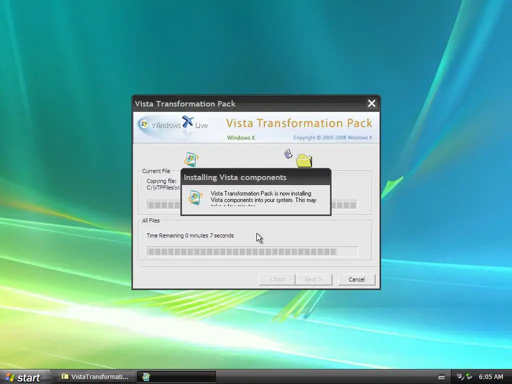Click the 6:05 AM clock
The height and width of the screenshot is (384, 512).
(491, 377)
